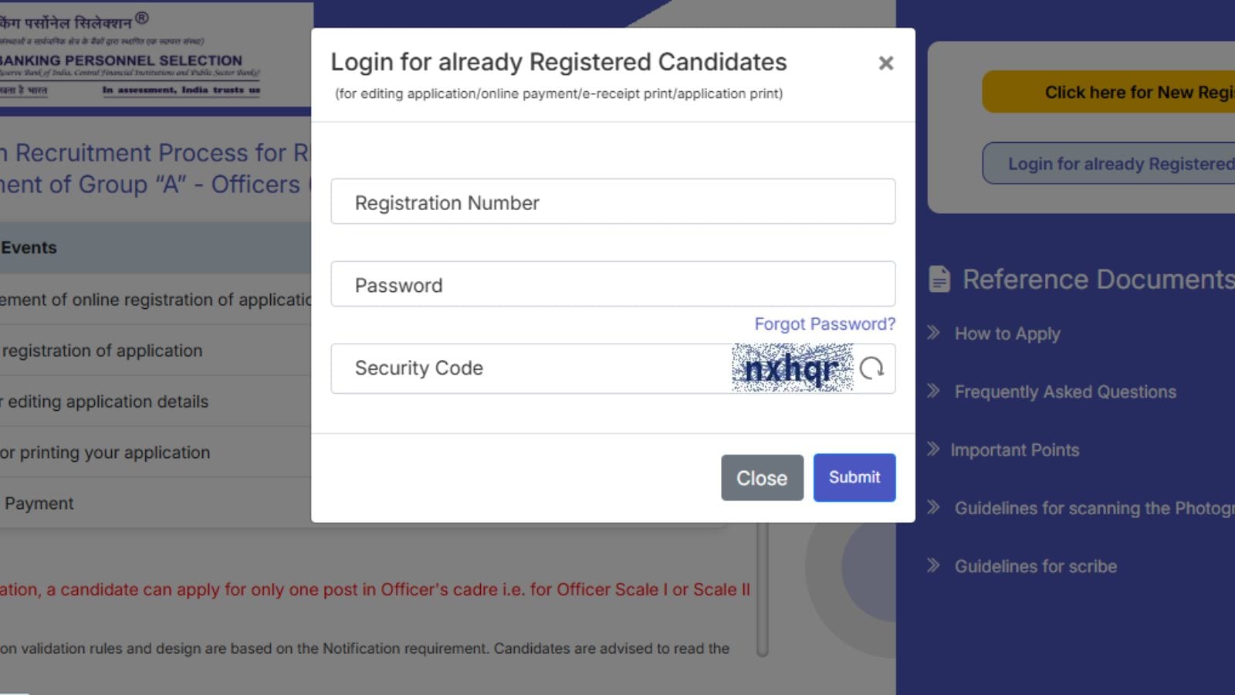Image resolution: width=1235 pixels, height=695 pixels.
Task: Open the Frequently Asked Questions link
Action: tap(1065, 392)
